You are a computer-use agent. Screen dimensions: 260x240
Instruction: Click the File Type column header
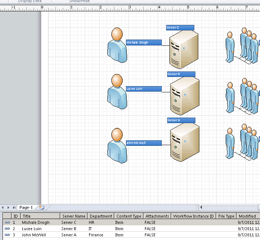tap(226, 216)
